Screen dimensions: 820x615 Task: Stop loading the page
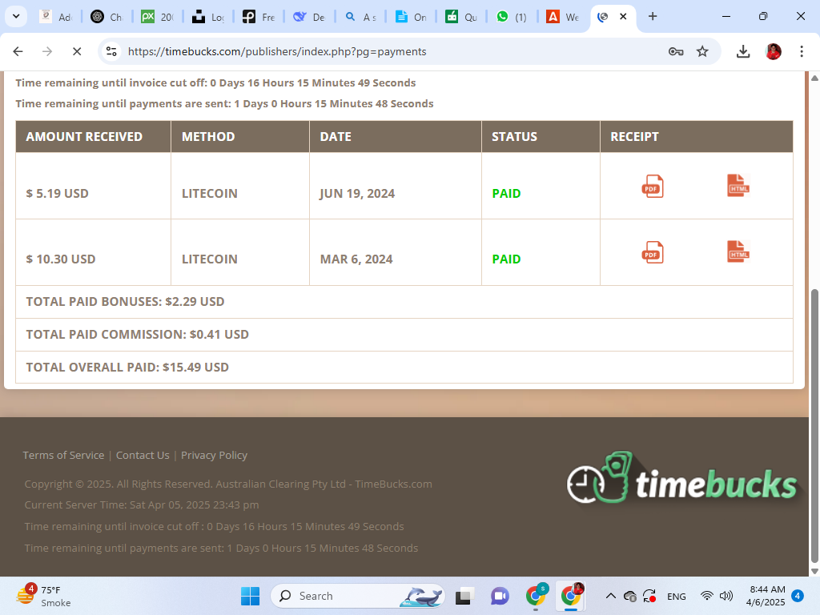(76, 51)
